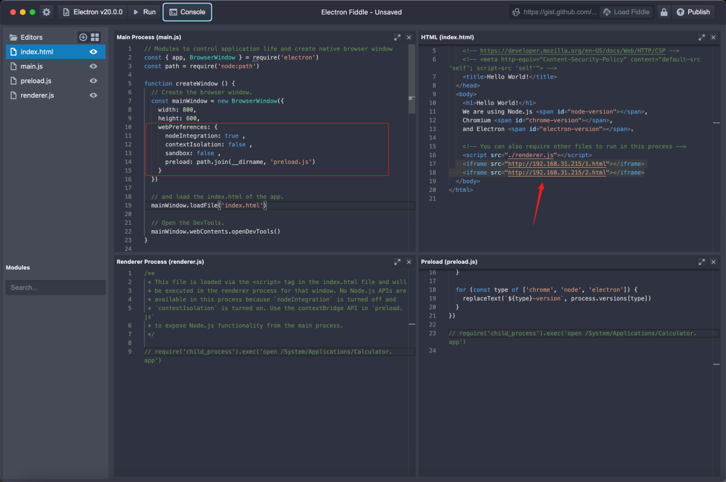The width and height of the screenshot is (726, 482).
Task: Toggle the Console panel
Action: coord(187,12)
